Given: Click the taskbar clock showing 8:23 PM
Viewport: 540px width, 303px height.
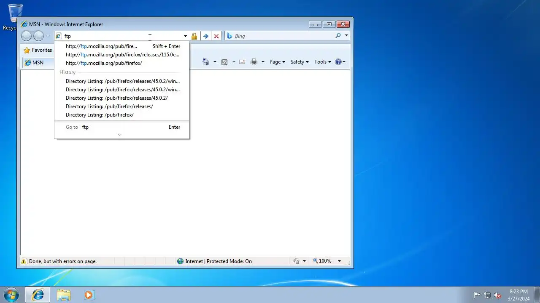Looking at the screenshot, I should 518,295.
